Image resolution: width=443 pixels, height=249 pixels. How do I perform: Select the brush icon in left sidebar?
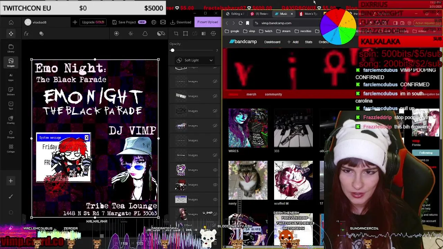point(11,196)
